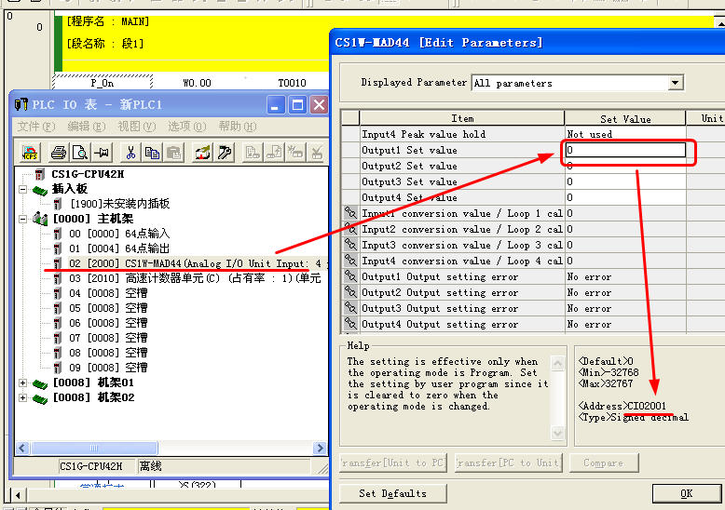Open Print Preview from the toolbar
The image size is (725, 510).
coord(79,152)
